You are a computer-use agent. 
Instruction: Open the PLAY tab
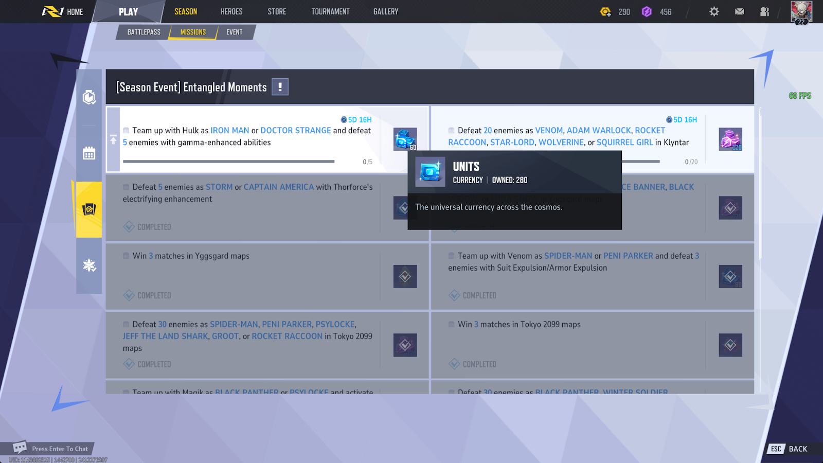pyautogui.click(x=129, y=11)
